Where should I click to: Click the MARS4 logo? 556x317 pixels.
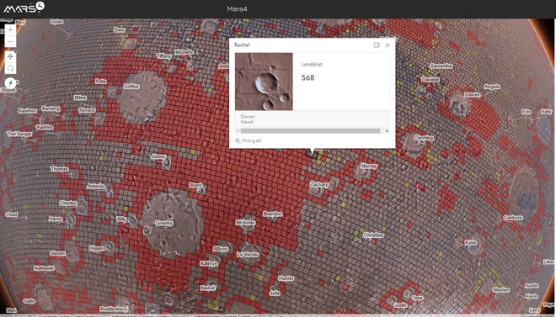point(24,8)
